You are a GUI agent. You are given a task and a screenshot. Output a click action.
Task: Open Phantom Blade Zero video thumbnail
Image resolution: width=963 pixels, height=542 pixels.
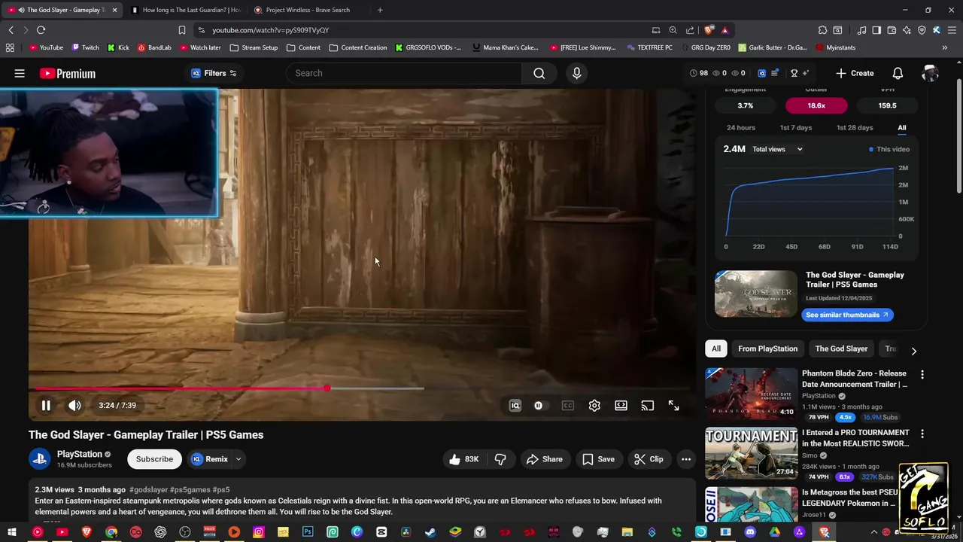coord(751,393)
